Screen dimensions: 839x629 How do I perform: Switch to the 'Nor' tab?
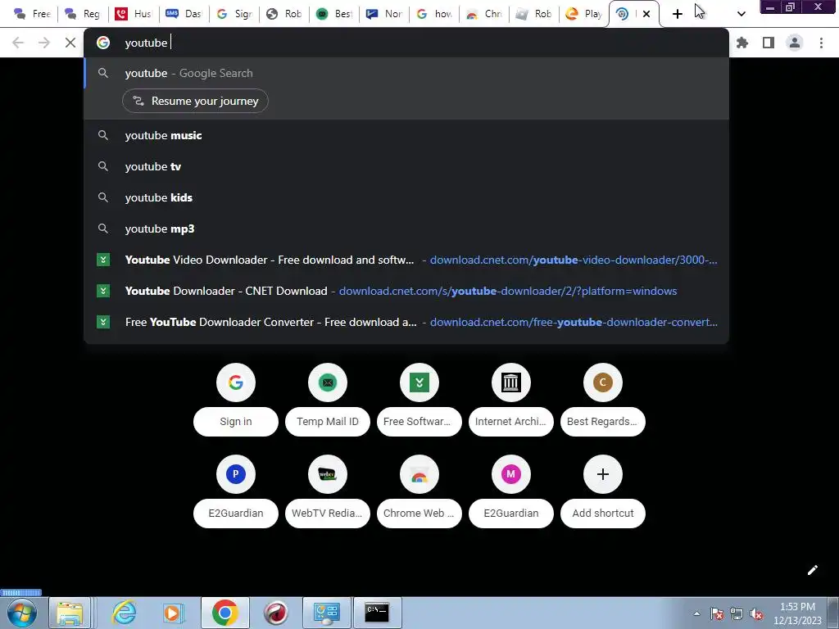coord(384,14)
